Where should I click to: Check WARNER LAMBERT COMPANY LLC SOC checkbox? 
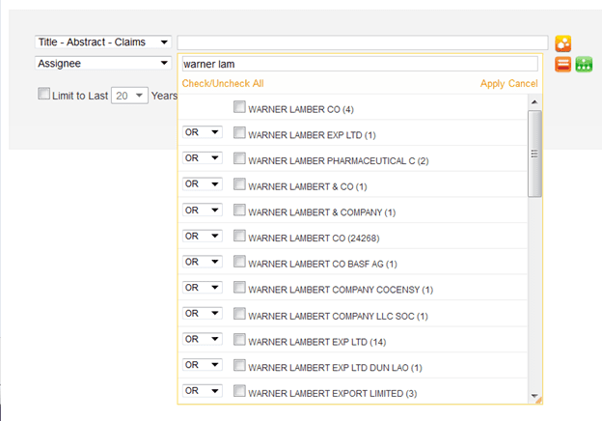[x=239, y=314]
